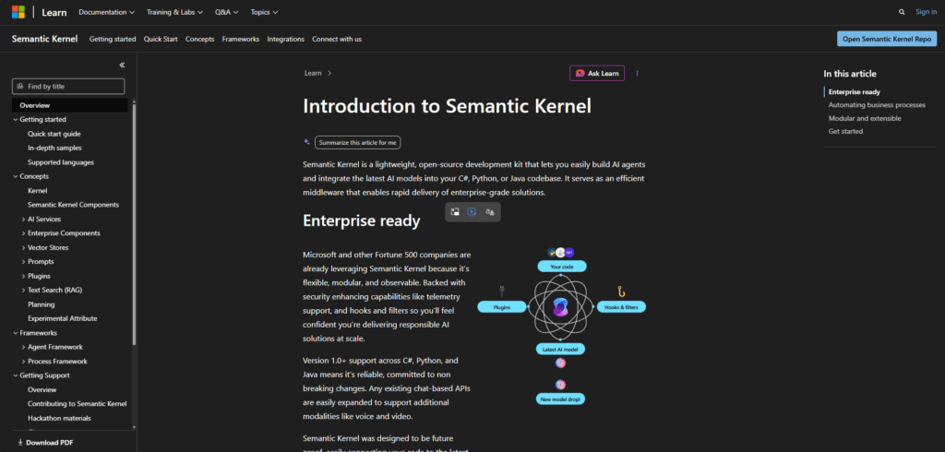945x452 pixels.
Task: Open Experimental Attribute in sidebar
Action: click(63, 318)
